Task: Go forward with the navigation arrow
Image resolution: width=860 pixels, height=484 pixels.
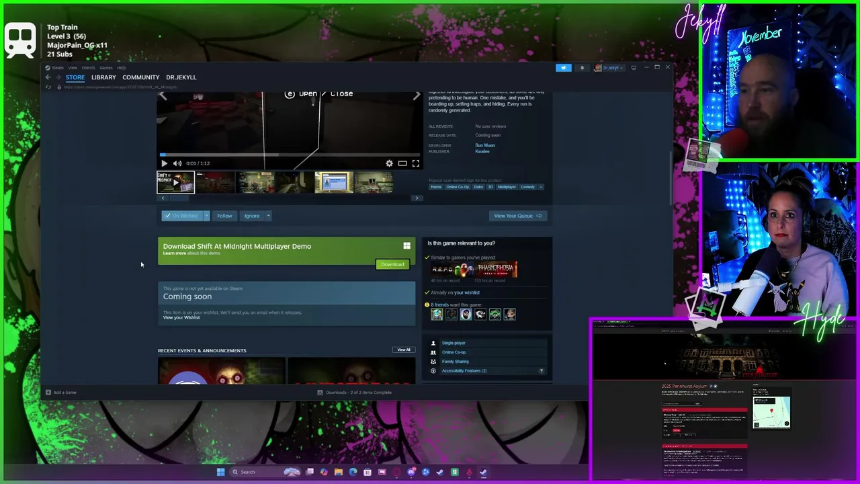Action: coord(58,77)
